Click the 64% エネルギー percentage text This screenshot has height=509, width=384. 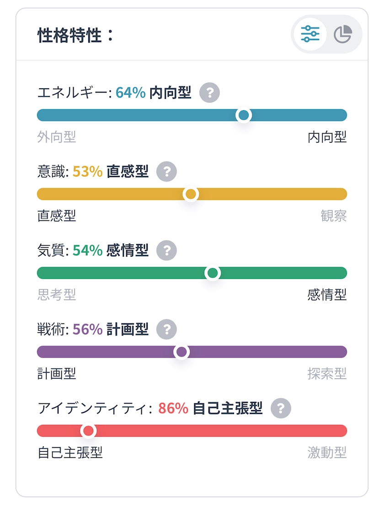click(130, 93)
